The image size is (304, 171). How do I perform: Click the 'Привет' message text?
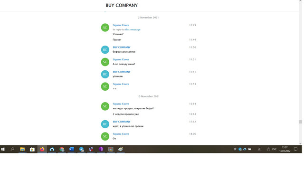point(117,40)
